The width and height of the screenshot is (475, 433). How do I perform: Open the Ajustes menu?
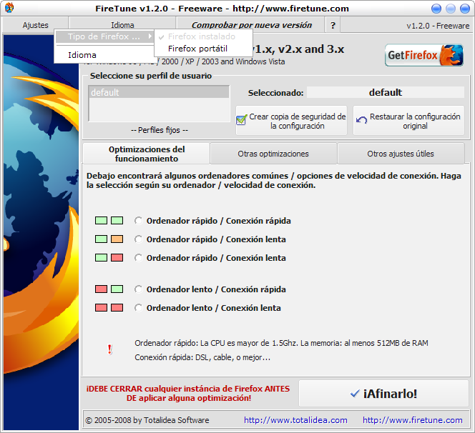[x=35, y=25]
